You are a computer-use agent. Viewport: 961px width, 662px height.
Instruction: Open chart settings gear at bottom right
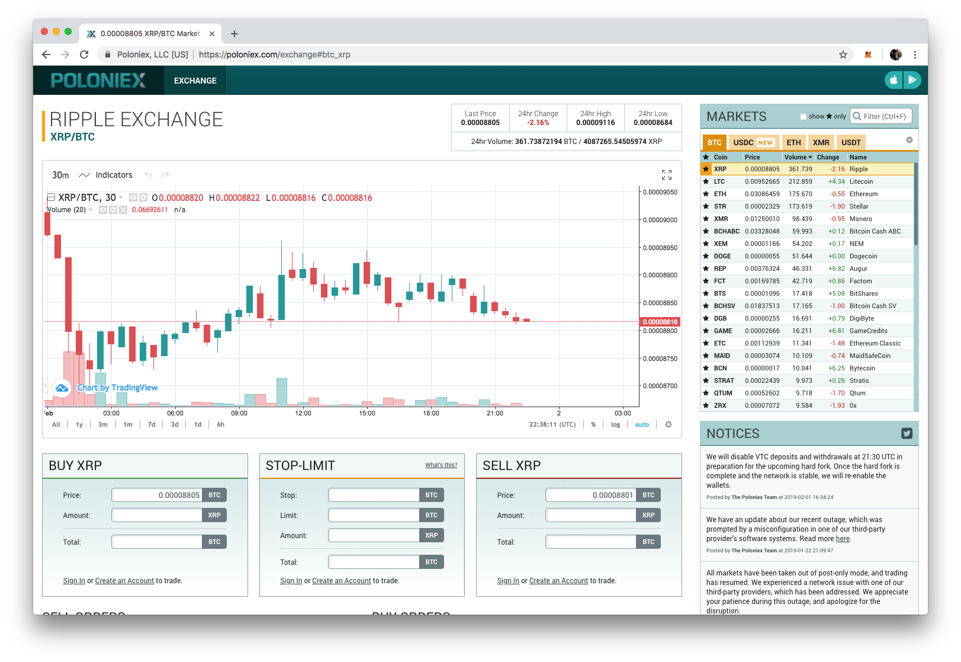point(668,424)
